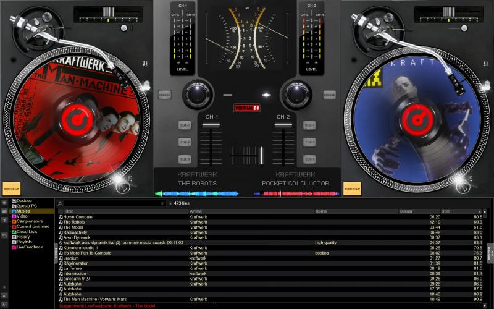The width and height of the screenshot is (494, 309).
Task: Select the La Forme track
Action: coord(270,268)
